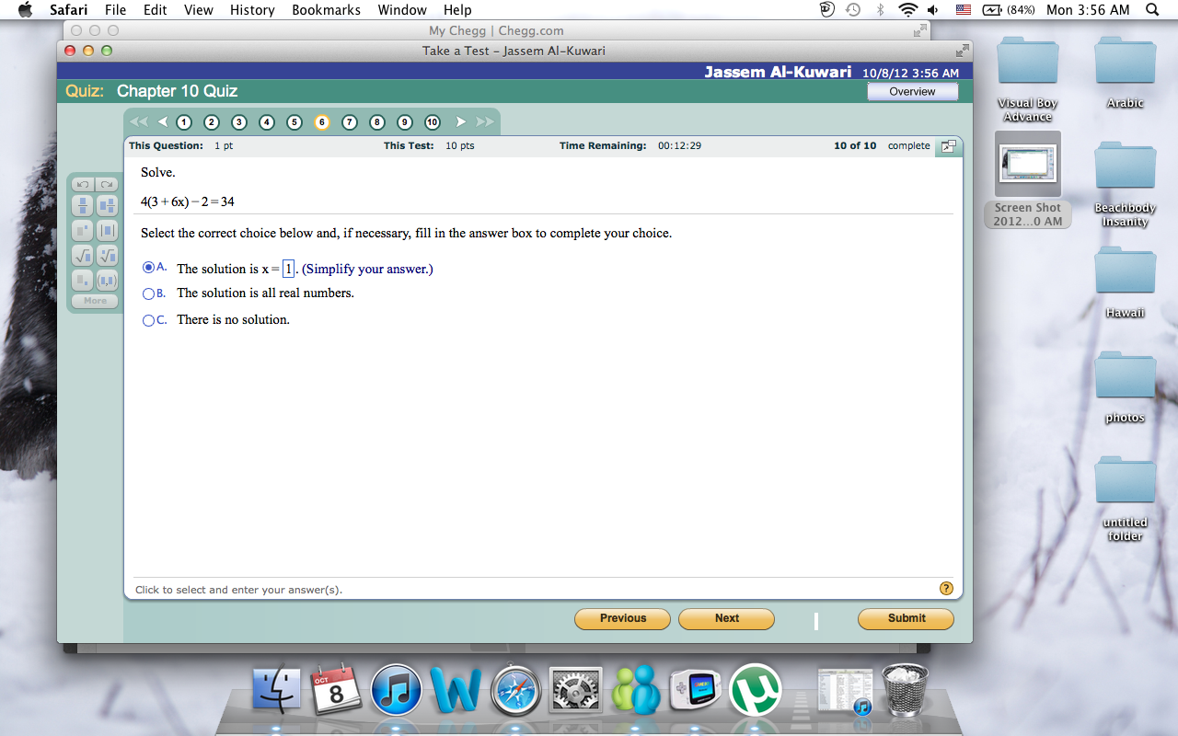Select choice C, there is no solution
The width and height of the screenshot is (1178, 736).
(x=148, y=319)
